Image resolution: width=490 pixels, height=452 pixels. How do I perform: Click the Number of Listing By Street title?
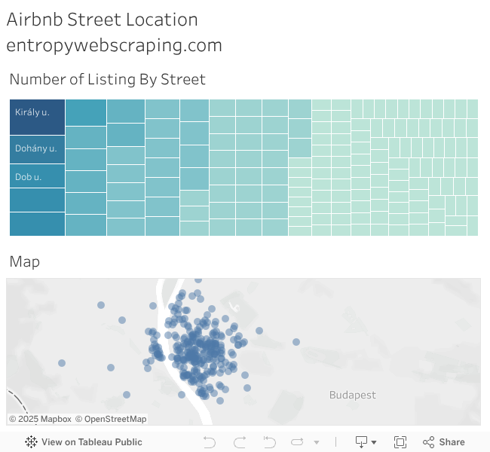point(108,79)
